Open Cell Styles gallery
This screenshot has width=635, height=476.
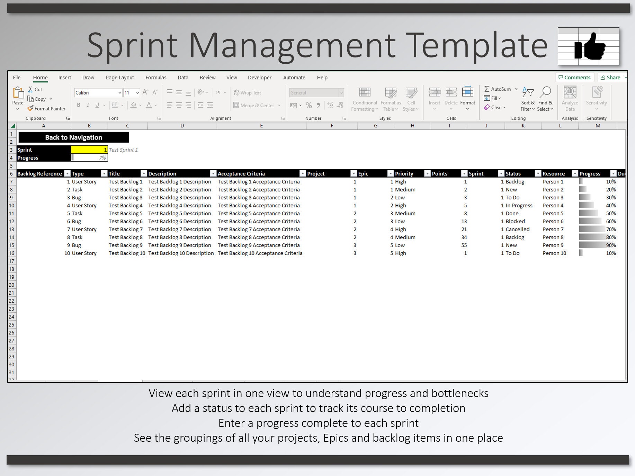pyautogui.click(x=411, y=99)
